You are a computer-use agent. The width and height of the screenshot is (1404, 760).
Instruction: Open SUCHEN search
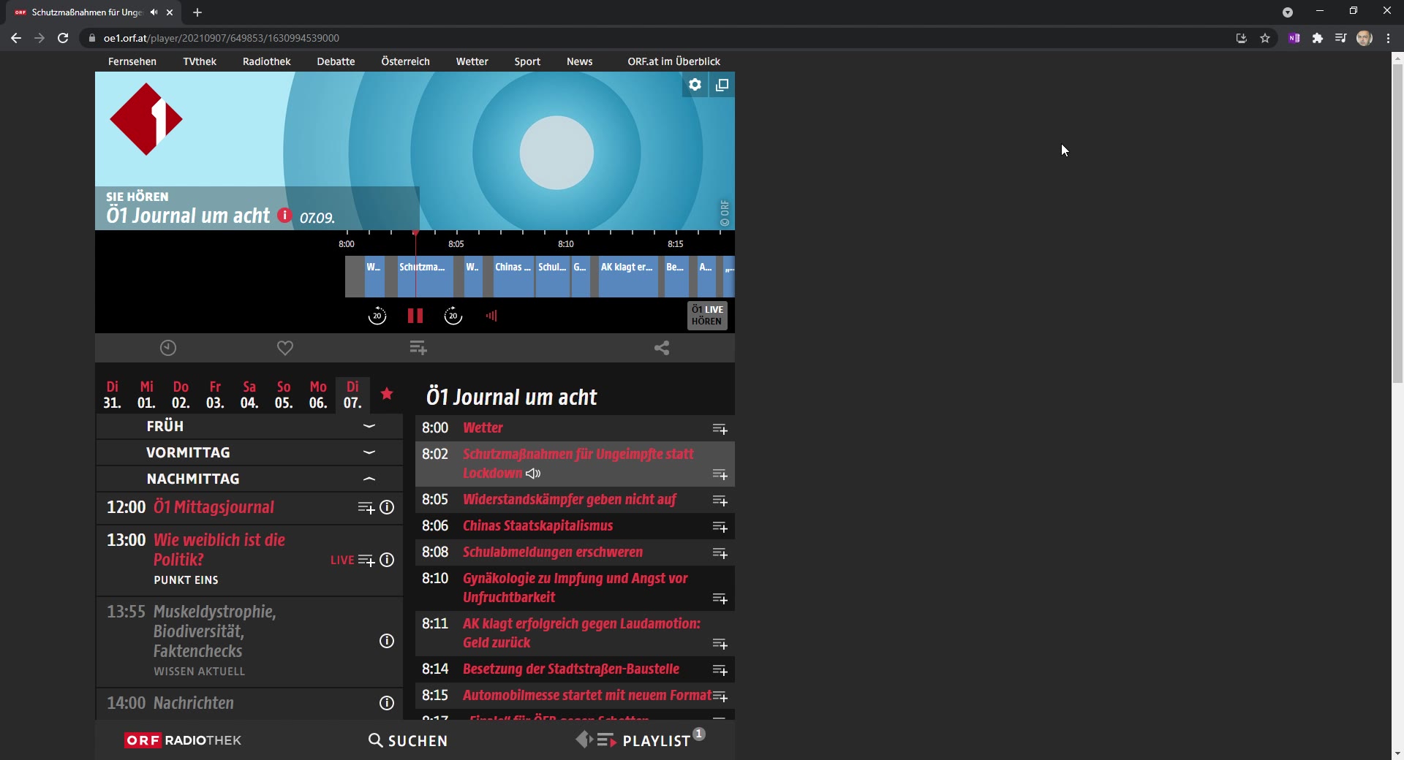point(408,740)
